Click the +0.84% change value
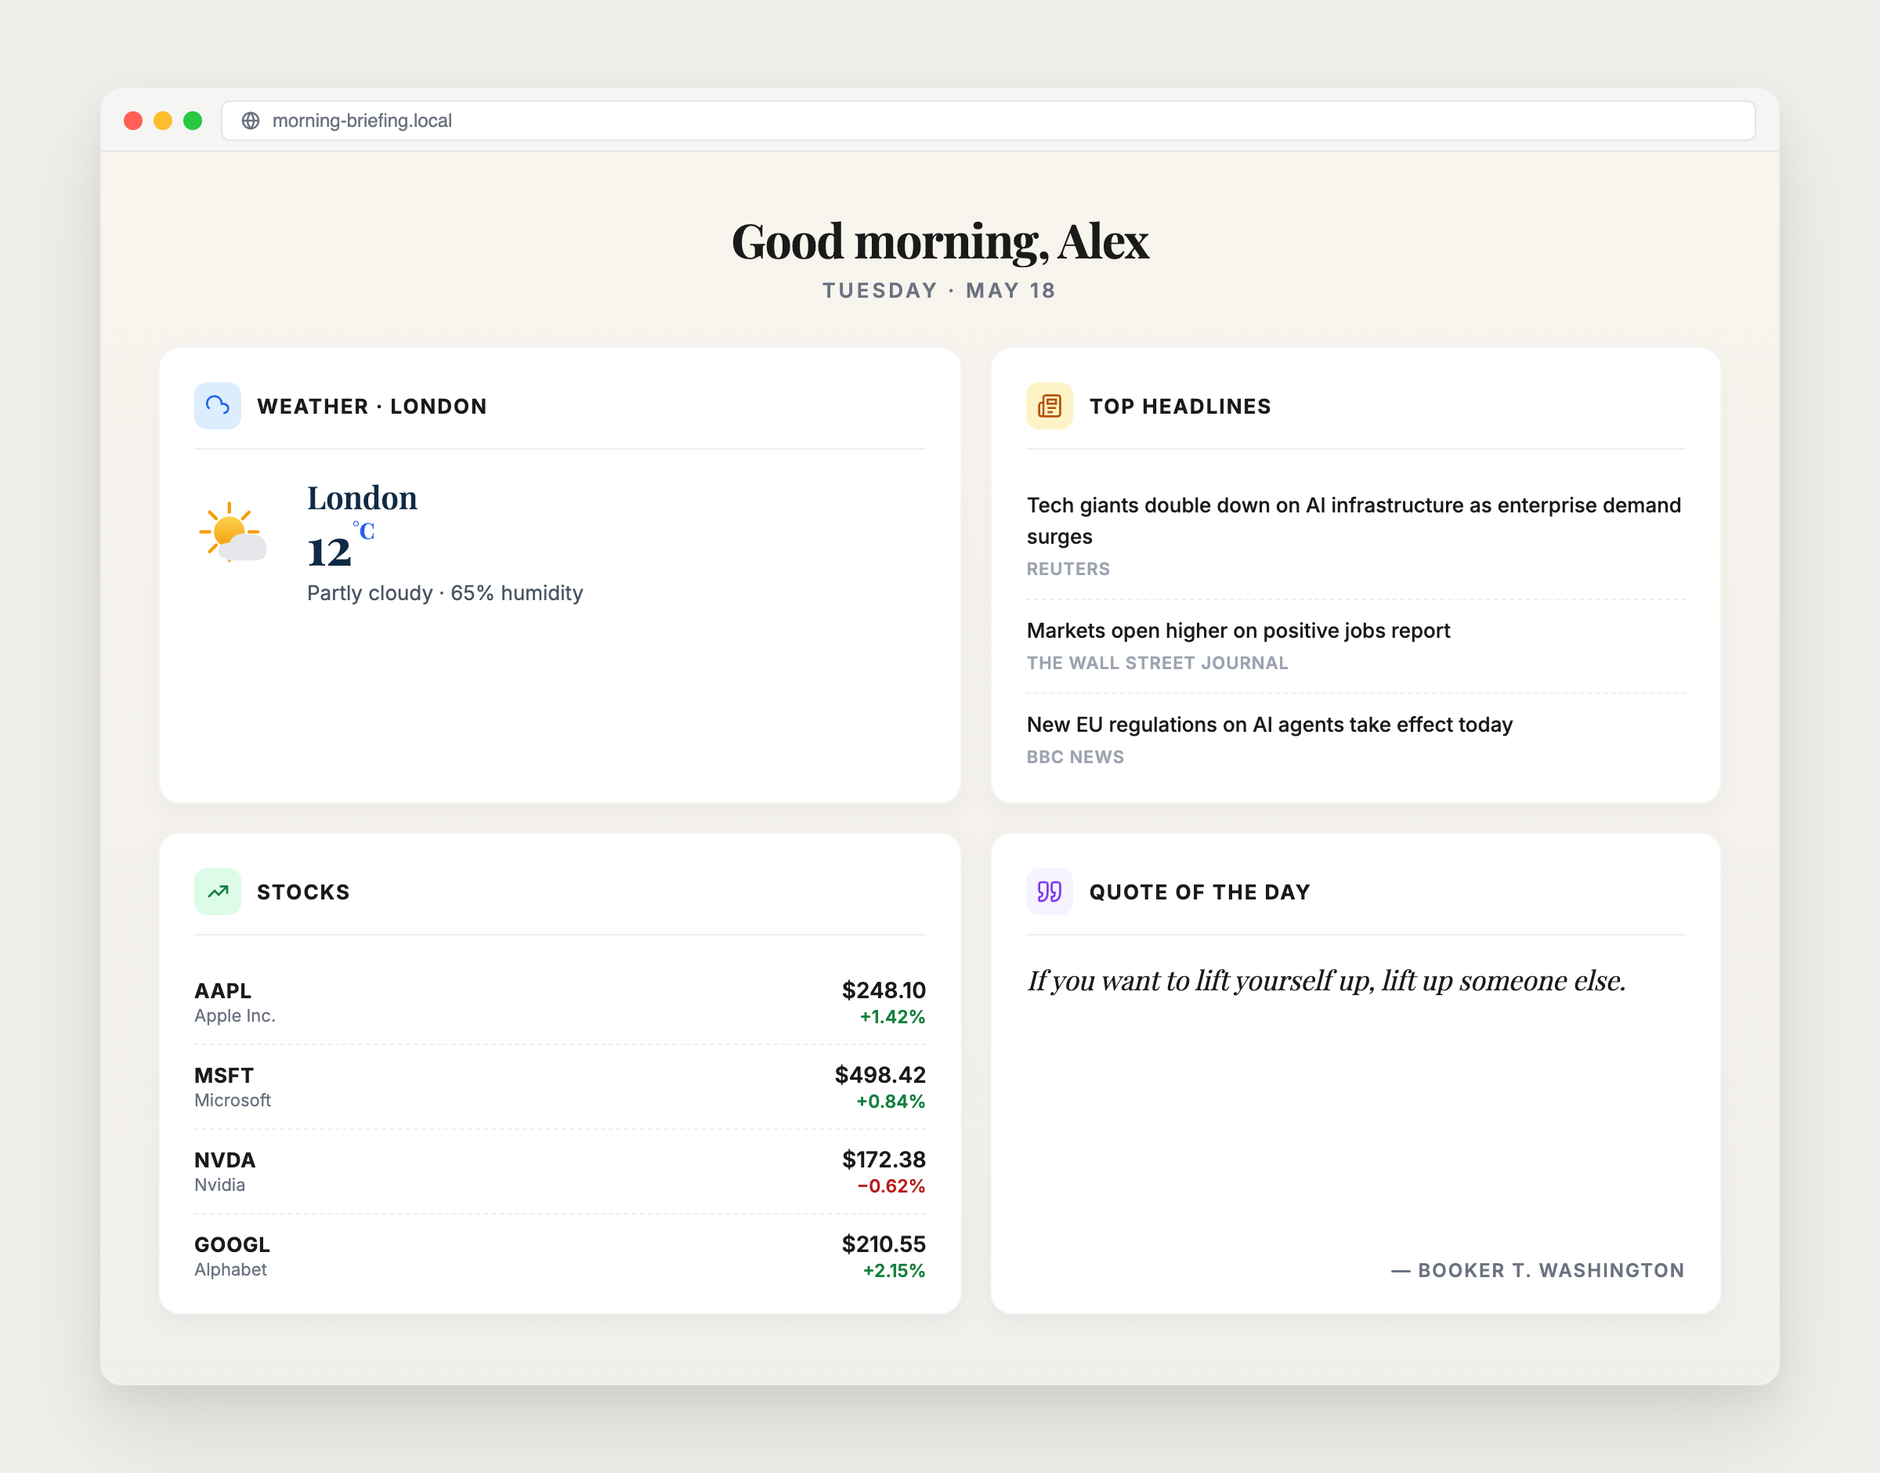 tap(891, 1102)
